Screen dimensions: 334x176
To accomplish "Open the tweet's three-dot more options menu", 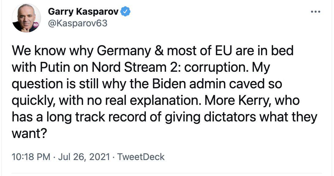I will coord(315,12).
